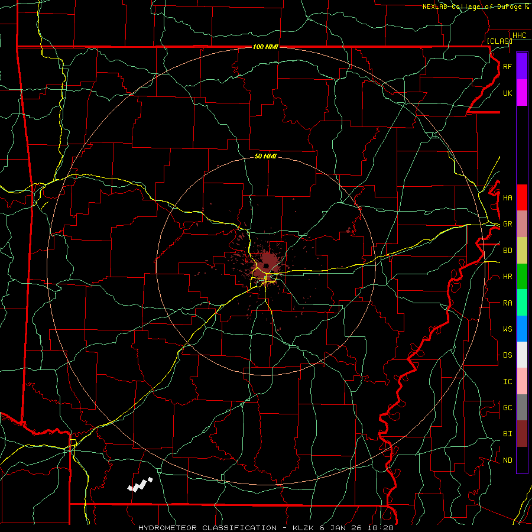Select the BI dark red legend swatch
The image size is (532, 532).
coord(522,434)
